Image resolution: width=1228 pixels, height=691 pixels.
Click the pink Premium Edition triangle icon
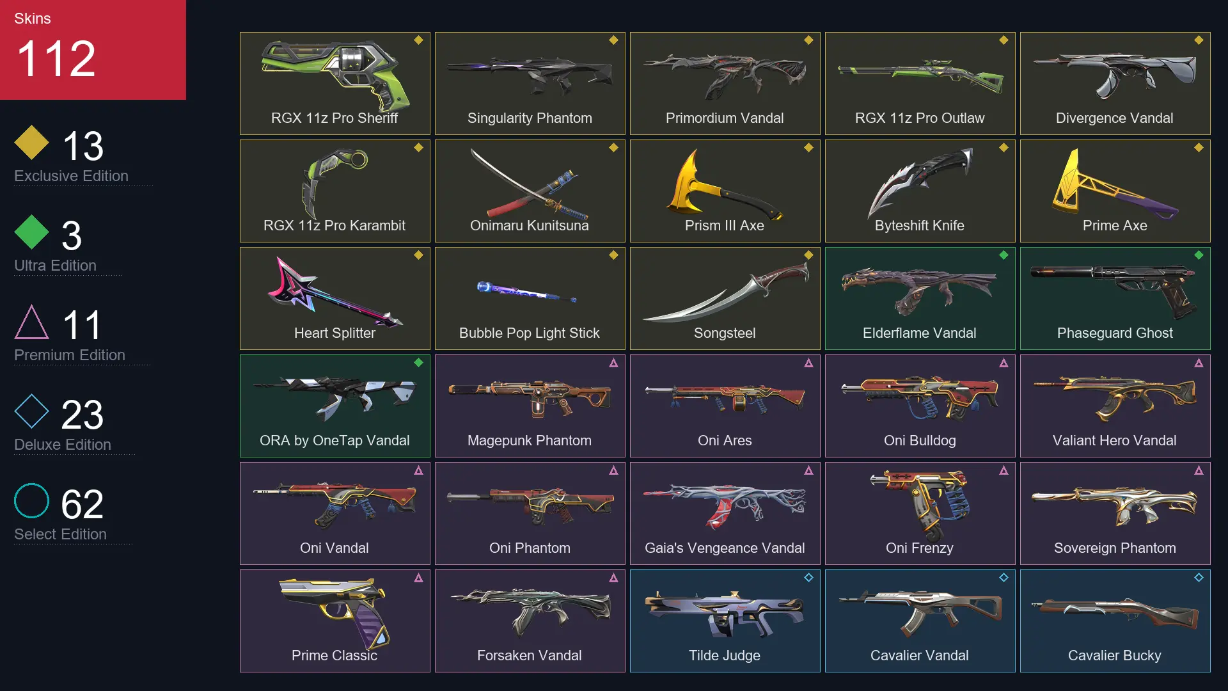31,322
